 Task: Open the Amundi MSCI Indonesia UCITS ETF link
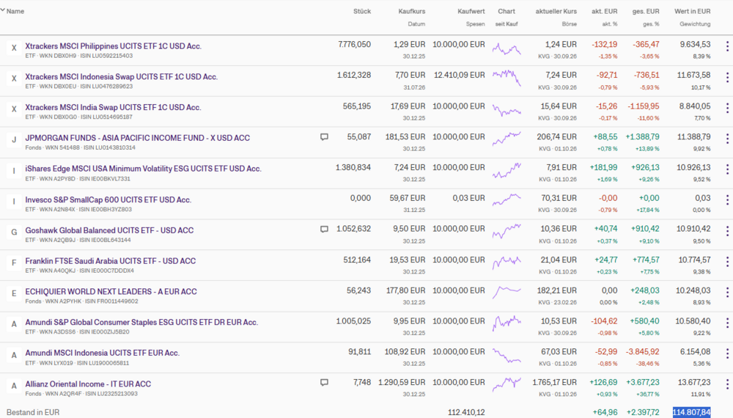coord(103,353)
